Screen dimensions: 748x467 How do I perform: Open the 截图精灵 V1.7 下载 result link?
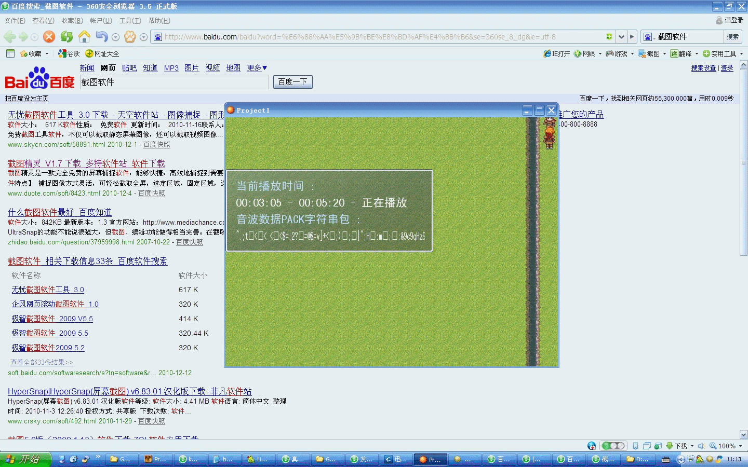coord(86,163)
